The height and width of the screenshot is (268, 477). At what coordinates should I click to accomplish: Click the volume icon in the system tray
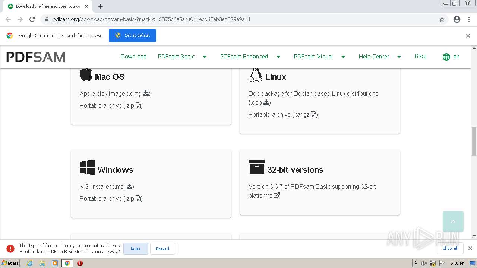[x=424, y=263]
